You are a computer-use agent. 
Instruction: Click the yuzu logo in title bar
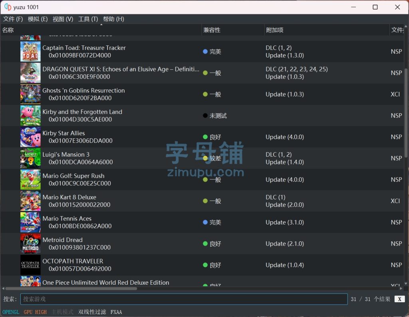8,7
